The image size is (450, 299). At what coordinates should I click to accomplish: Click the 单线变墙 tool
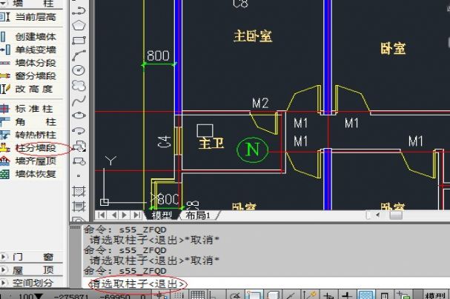click(35, 50)
